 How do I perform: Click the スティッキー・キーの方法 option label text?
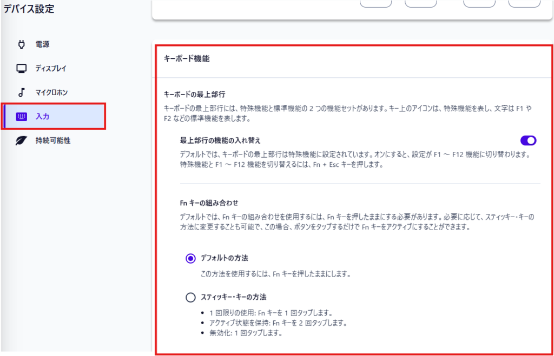233,297
